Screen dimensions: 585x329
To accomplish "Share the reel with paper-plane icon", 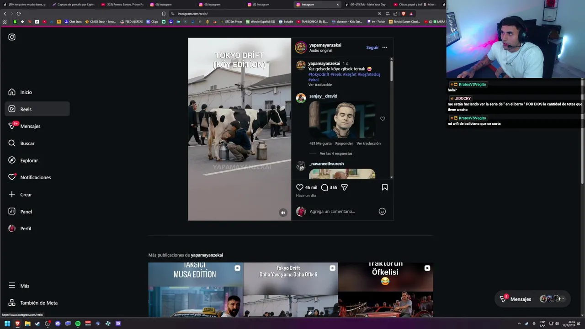I will (345, 187).
